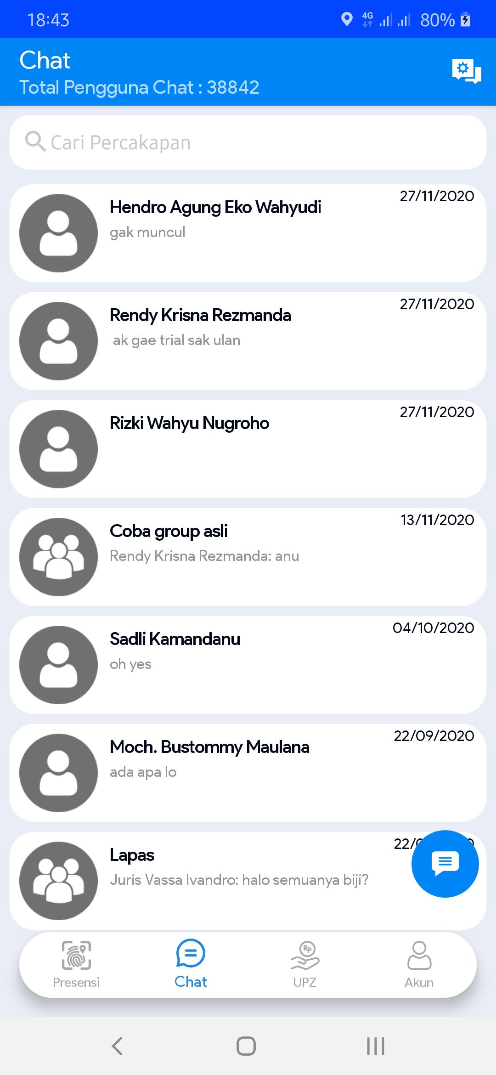496x1075 pixels.
Task: Switch to the Presensi tab
Action: 76,964
